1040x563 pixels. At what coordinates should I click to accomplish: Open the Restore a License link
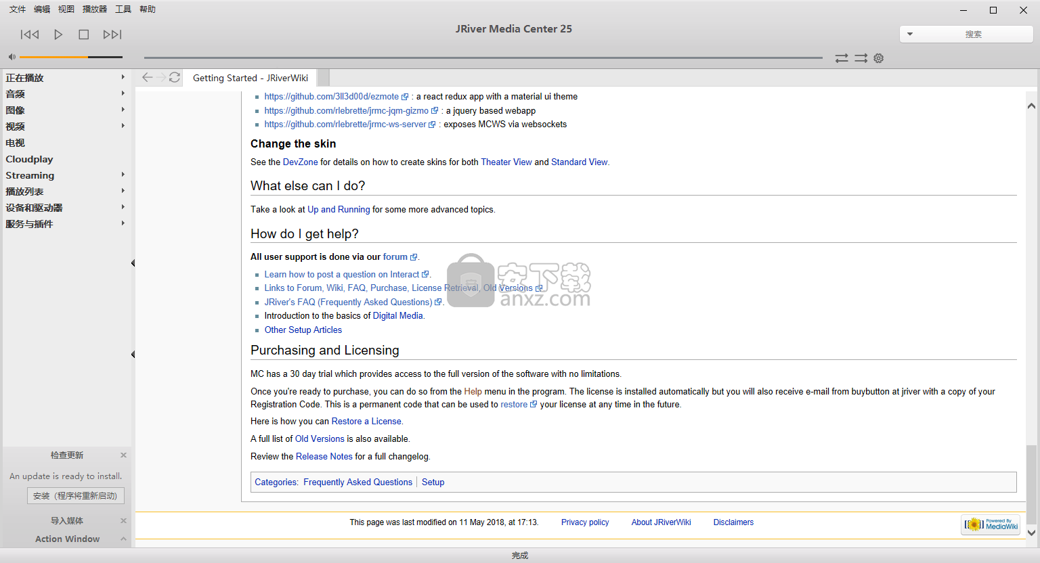tap(366, 422)
